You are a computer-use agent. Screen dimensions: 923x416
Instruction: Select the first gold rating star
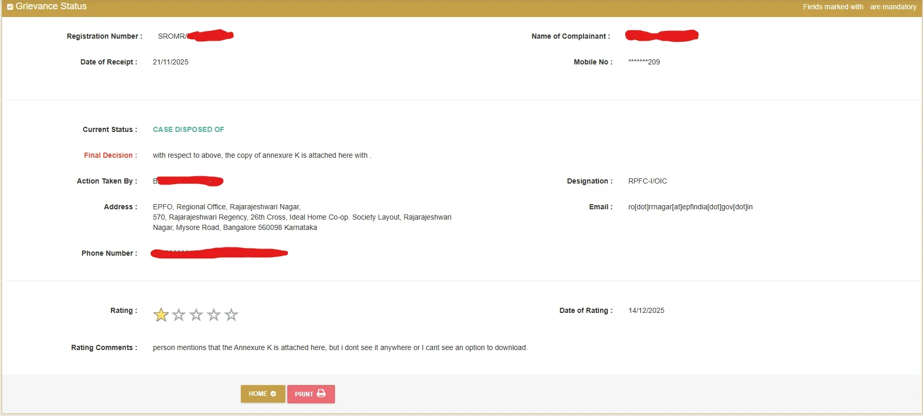(x=161, y=314)
